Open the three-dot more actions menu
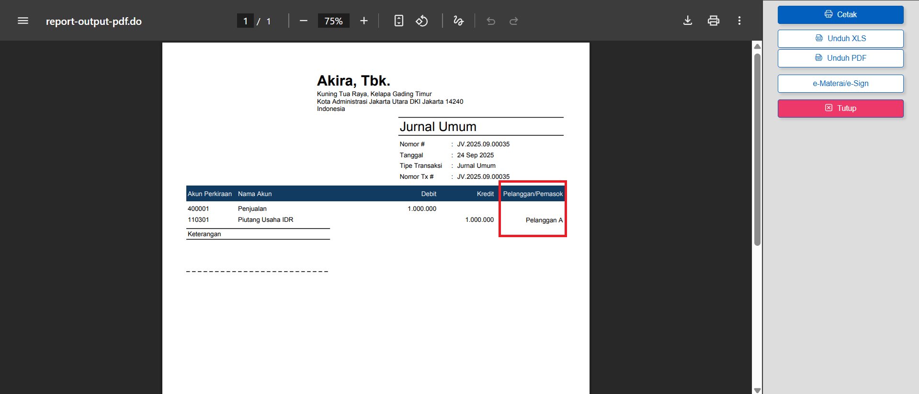The image size is (919, 394). click(x=739, y=21)
